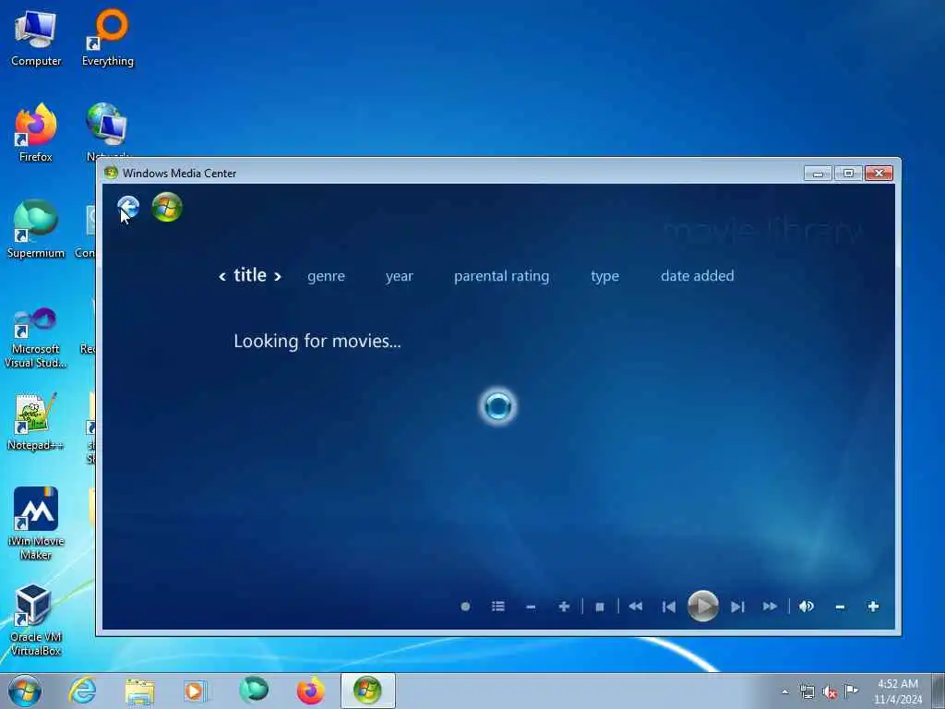Image resolution: width=945 pixels, height=709 pixels.
Task: Sort movie library by type
Action: coord(604,276)
